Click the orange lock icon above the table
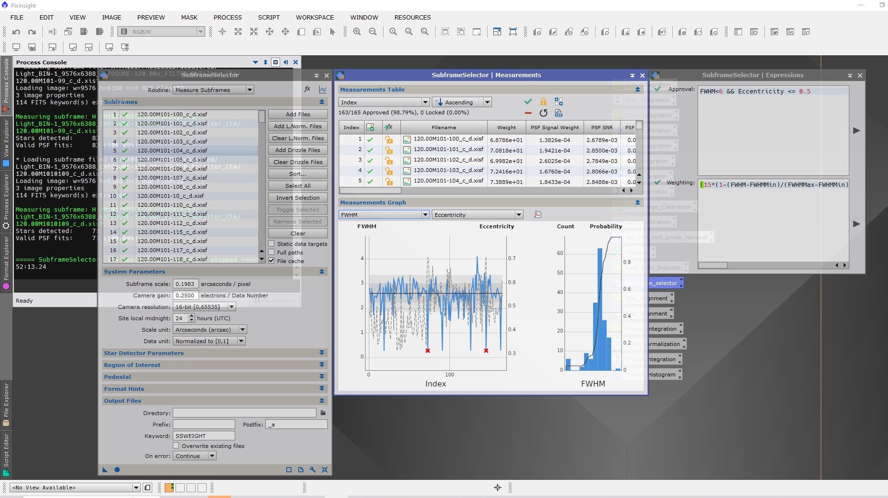The height and width of the screenshot is (498, 888). (x=543, y=102)
